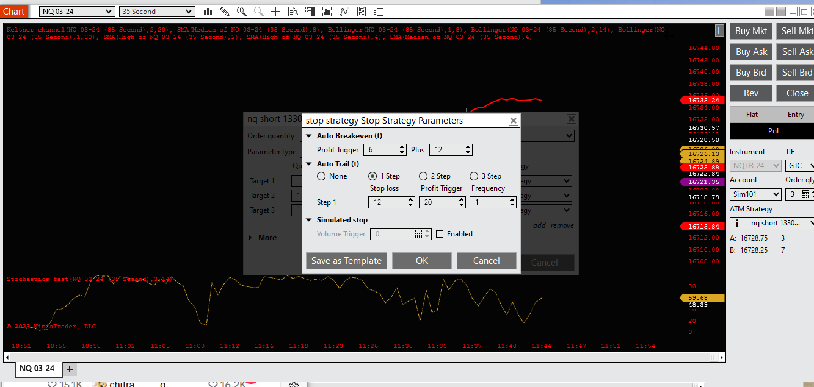Switch to the NQ 03-24 chart tab
The image size is (814, 387).
point(37,369)
